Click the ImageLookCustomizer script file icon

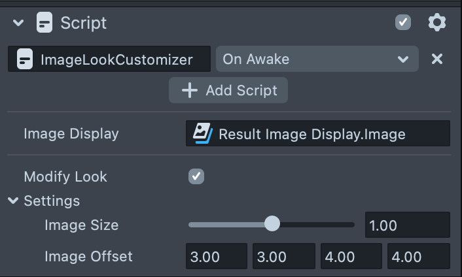[x=25, y=59]
